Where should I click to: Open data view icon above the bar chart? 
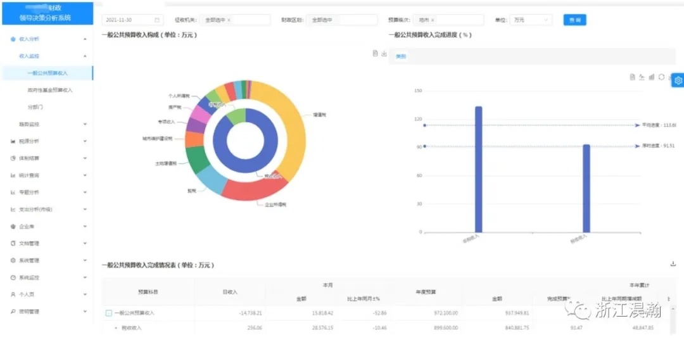click(x=632, y=77)
